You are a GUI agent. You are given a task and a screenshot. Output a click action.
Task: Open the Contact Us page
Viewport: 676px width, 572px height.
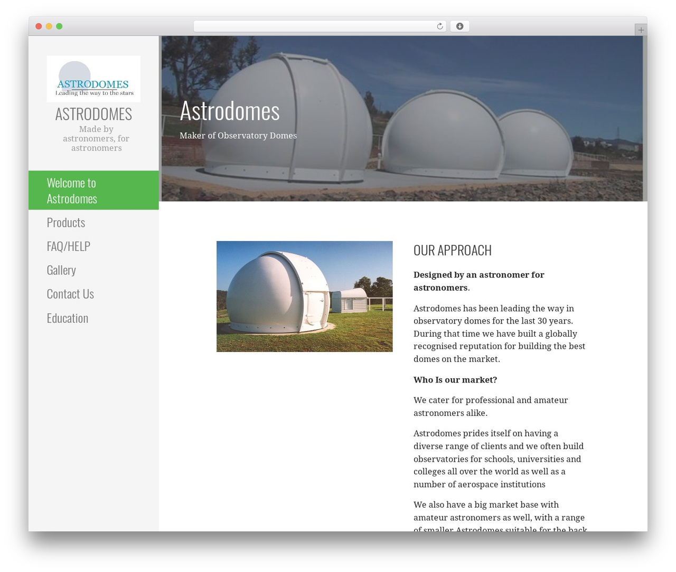point(70,294)
